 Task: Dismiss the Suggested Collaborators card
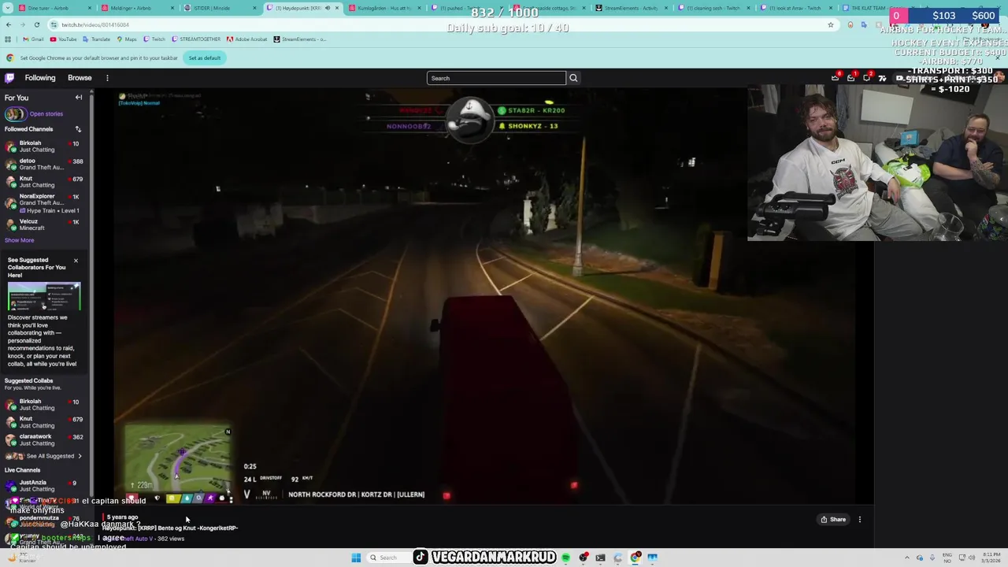(76, 261)
